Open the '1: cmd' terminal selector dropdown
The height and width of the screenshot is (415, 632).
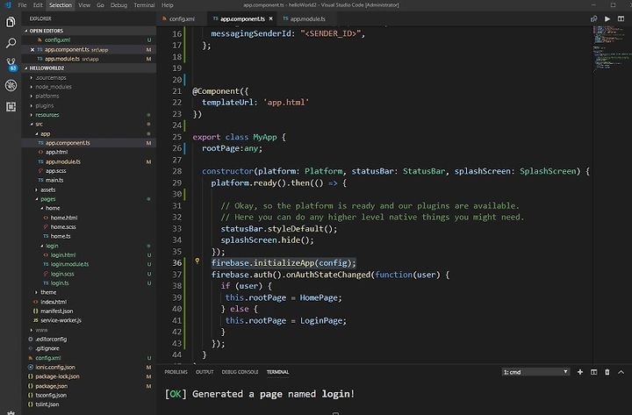click(535, 372)
